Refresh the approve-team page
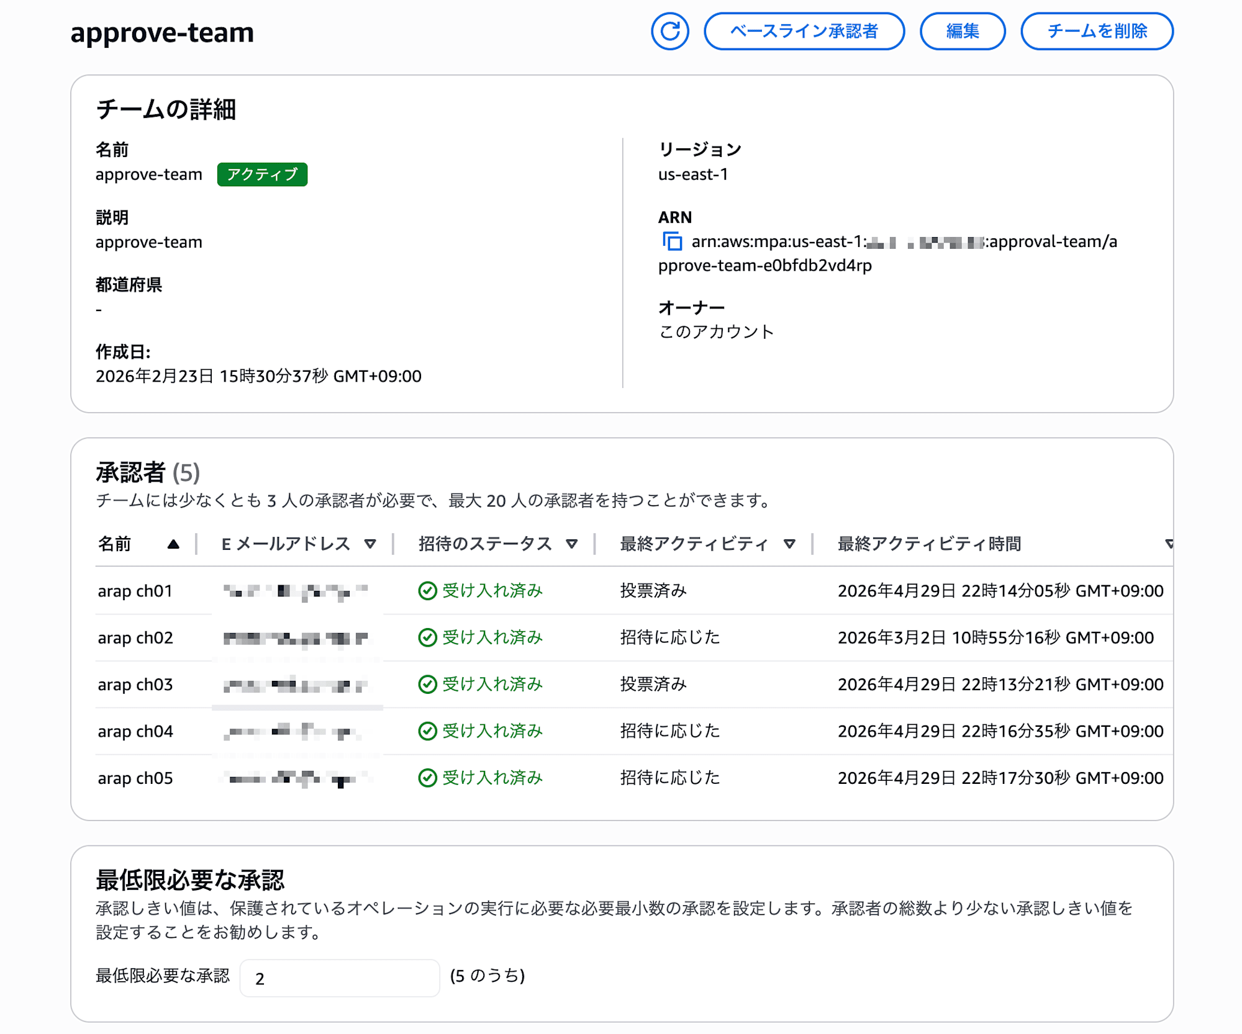The image size is (1242, 1034). tap(669, 31)
